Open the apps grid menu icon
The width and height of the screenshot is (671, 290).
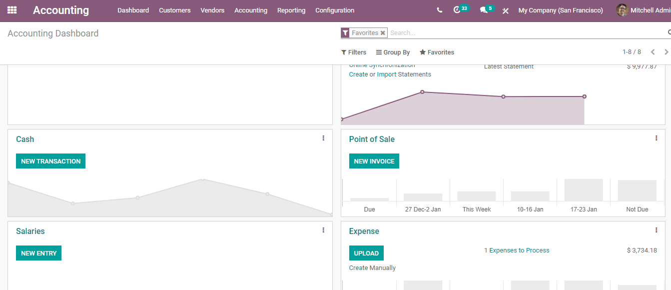12,10
